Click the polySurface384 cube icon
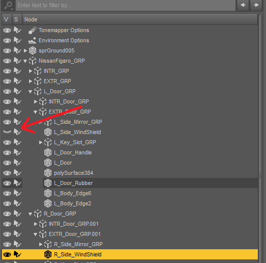Image resolution: width=266 pixels, height=263 pixels. [x=48, y=173]
